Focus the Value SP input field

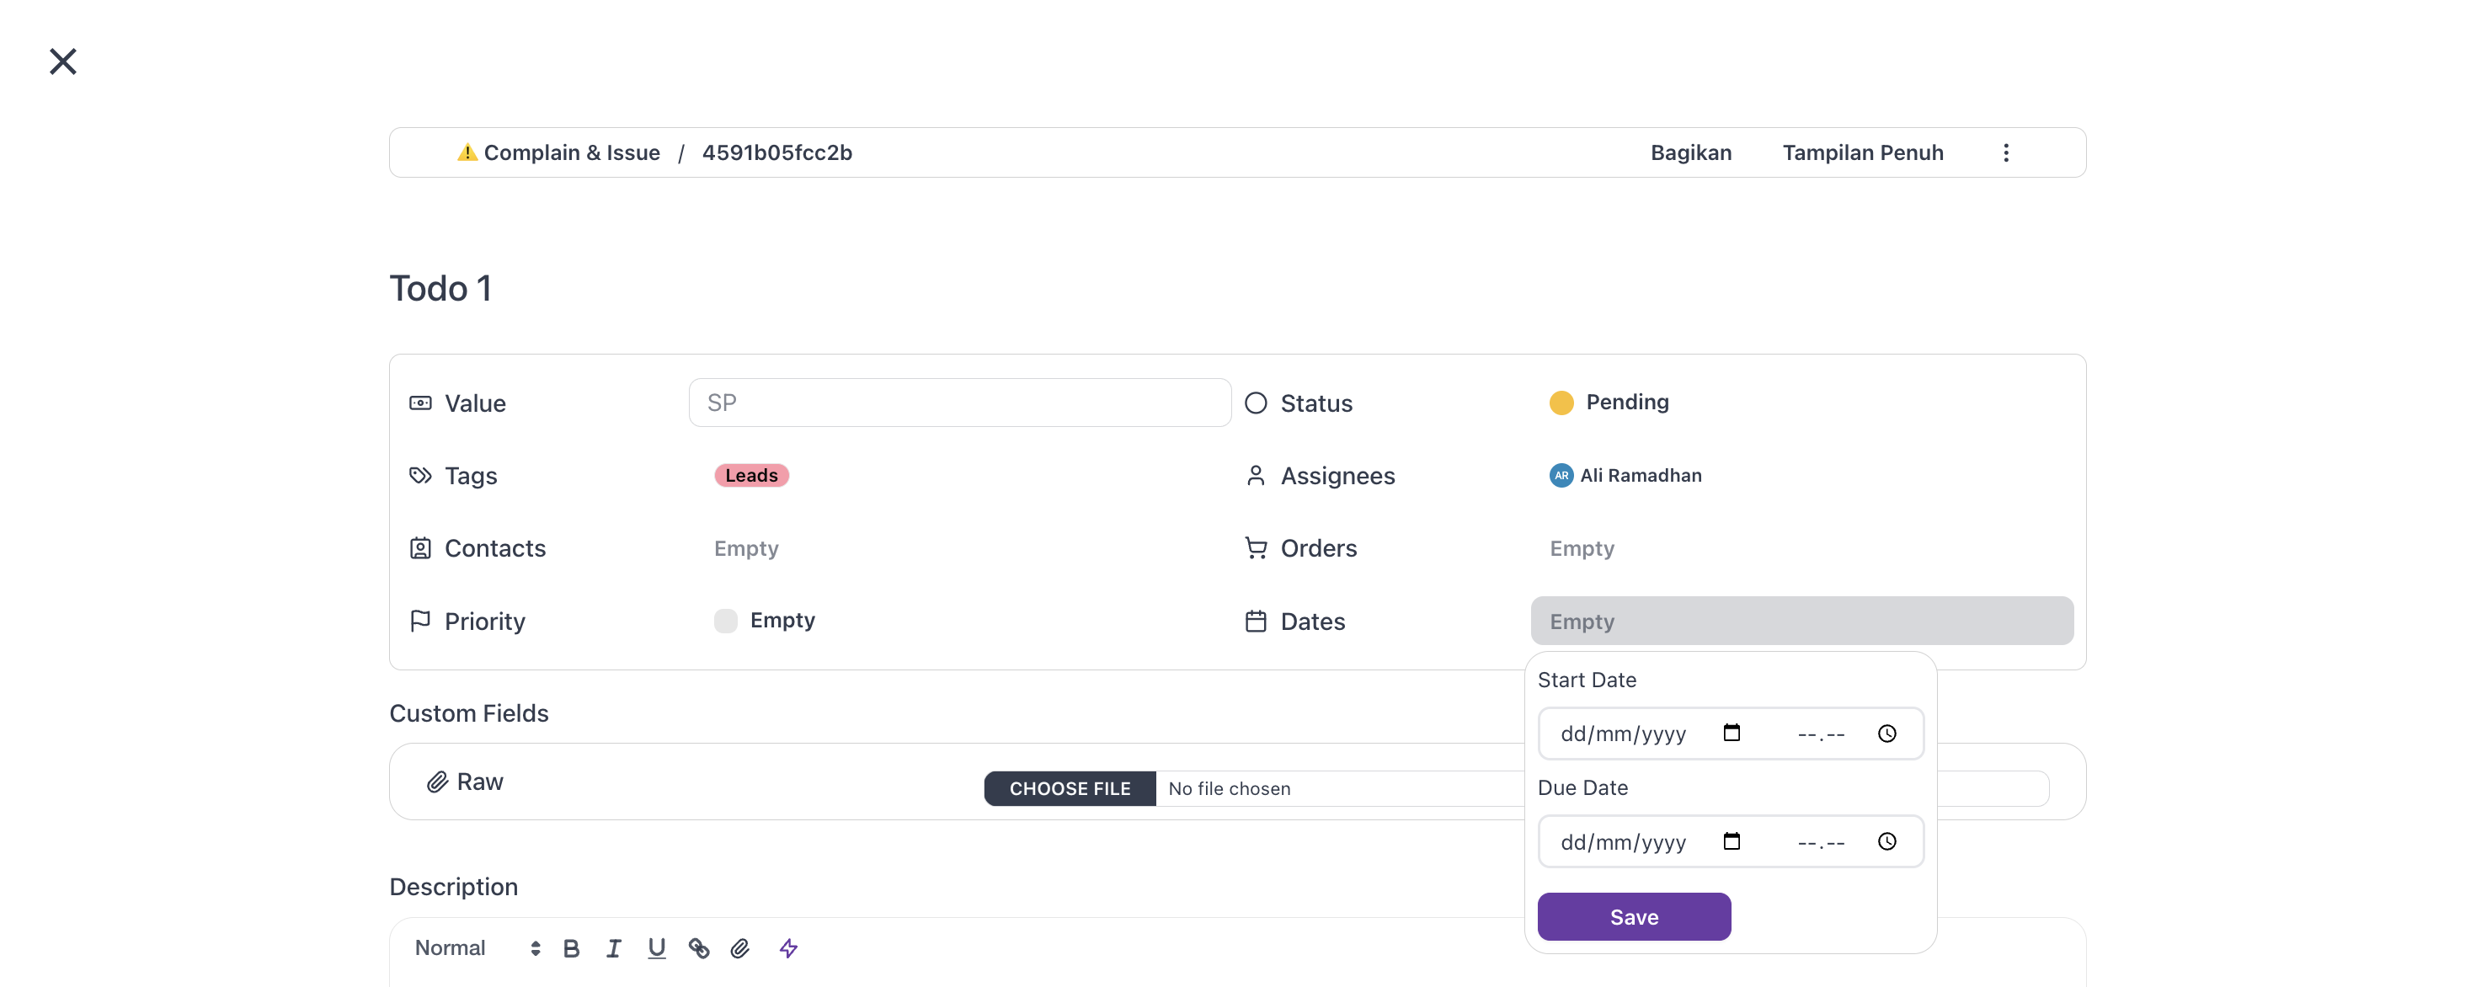tap(959, 403)
